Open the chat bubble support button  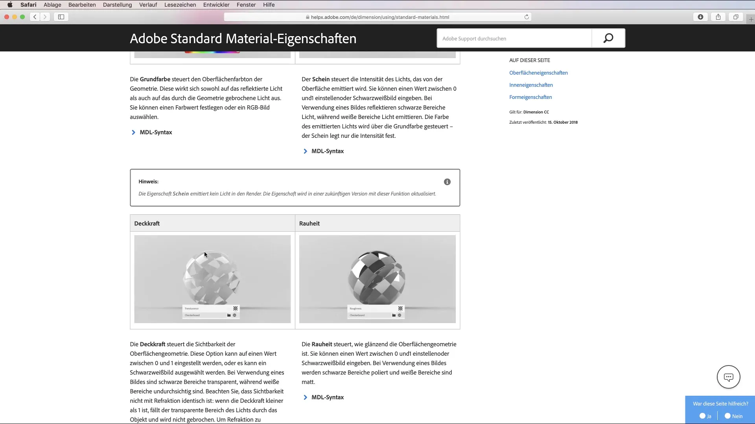(x=728, y=377)
